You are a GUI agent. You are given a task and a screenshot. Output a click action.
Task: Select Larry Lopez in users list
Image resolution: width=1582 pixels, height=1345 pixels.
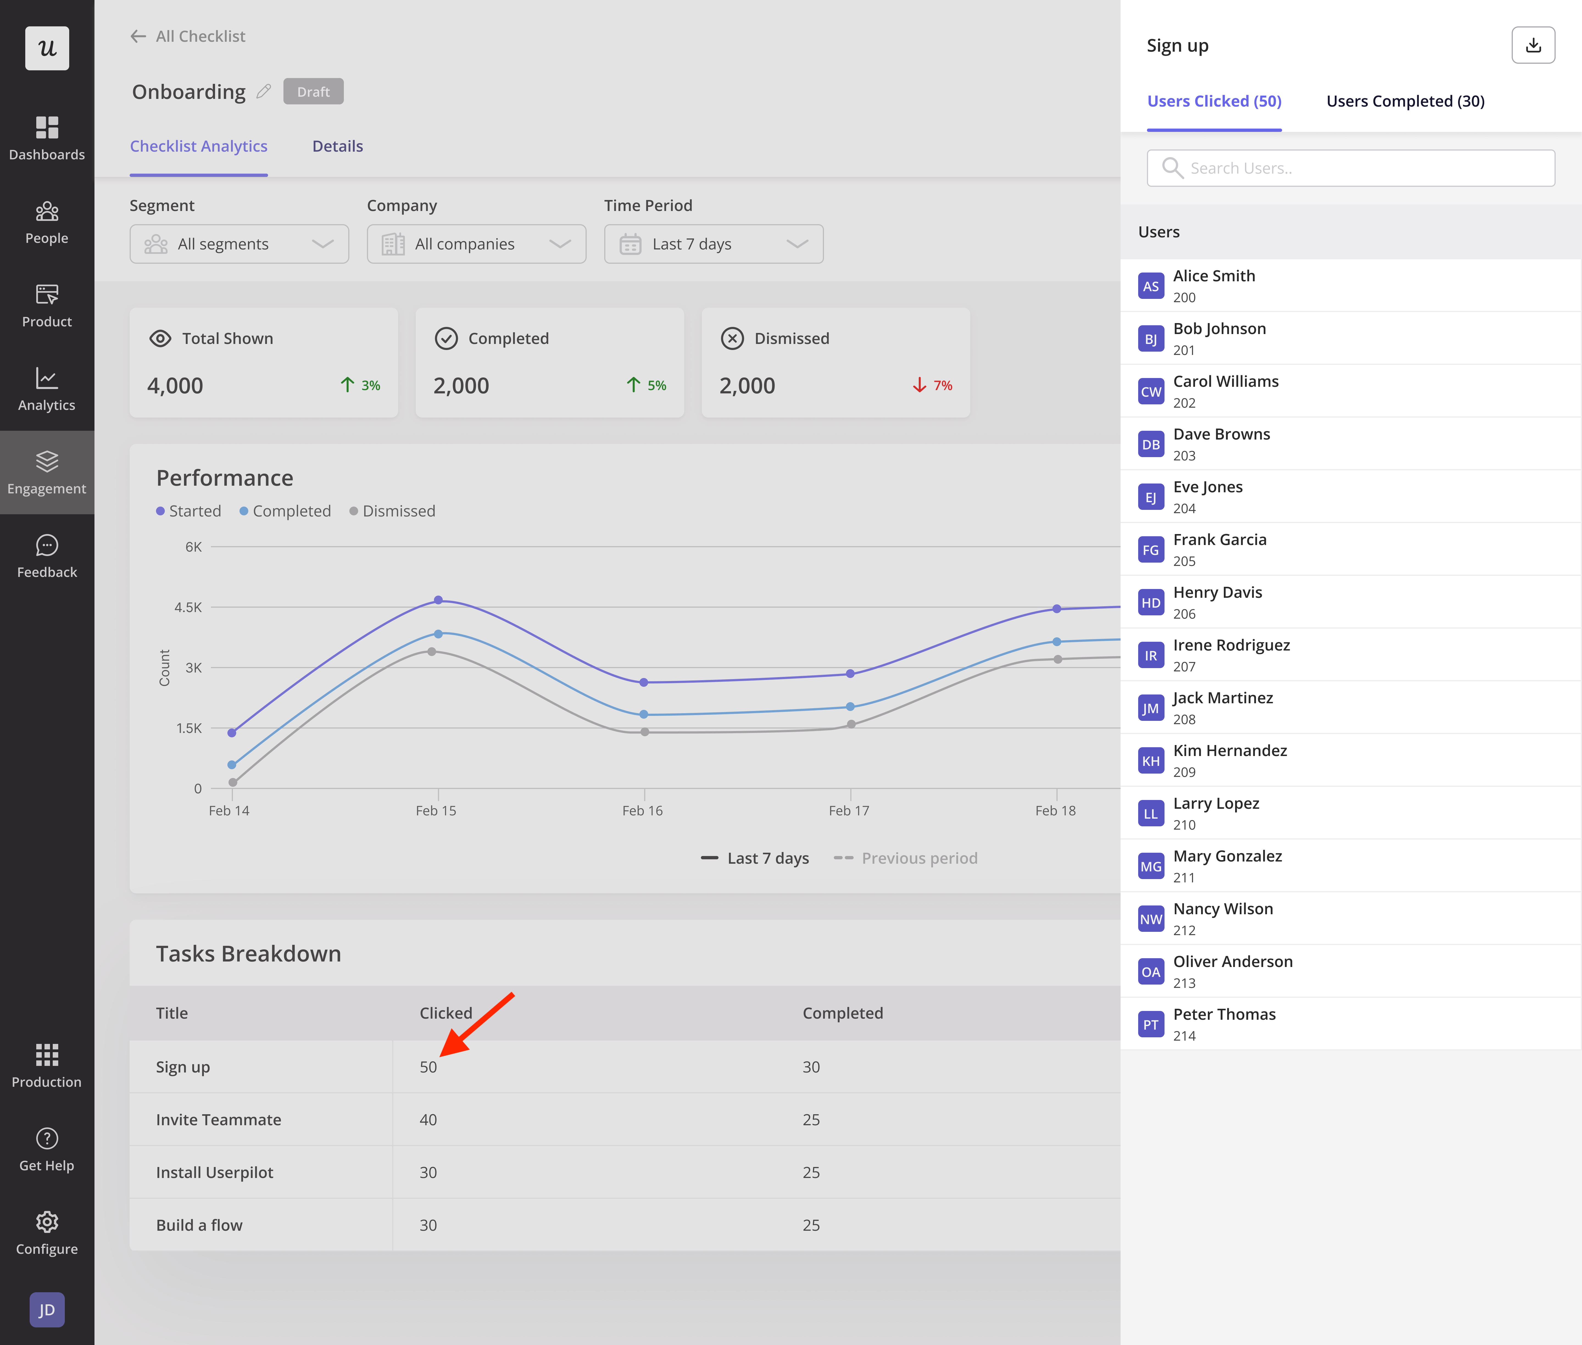pyautogui.click(x=1351, y=813)
